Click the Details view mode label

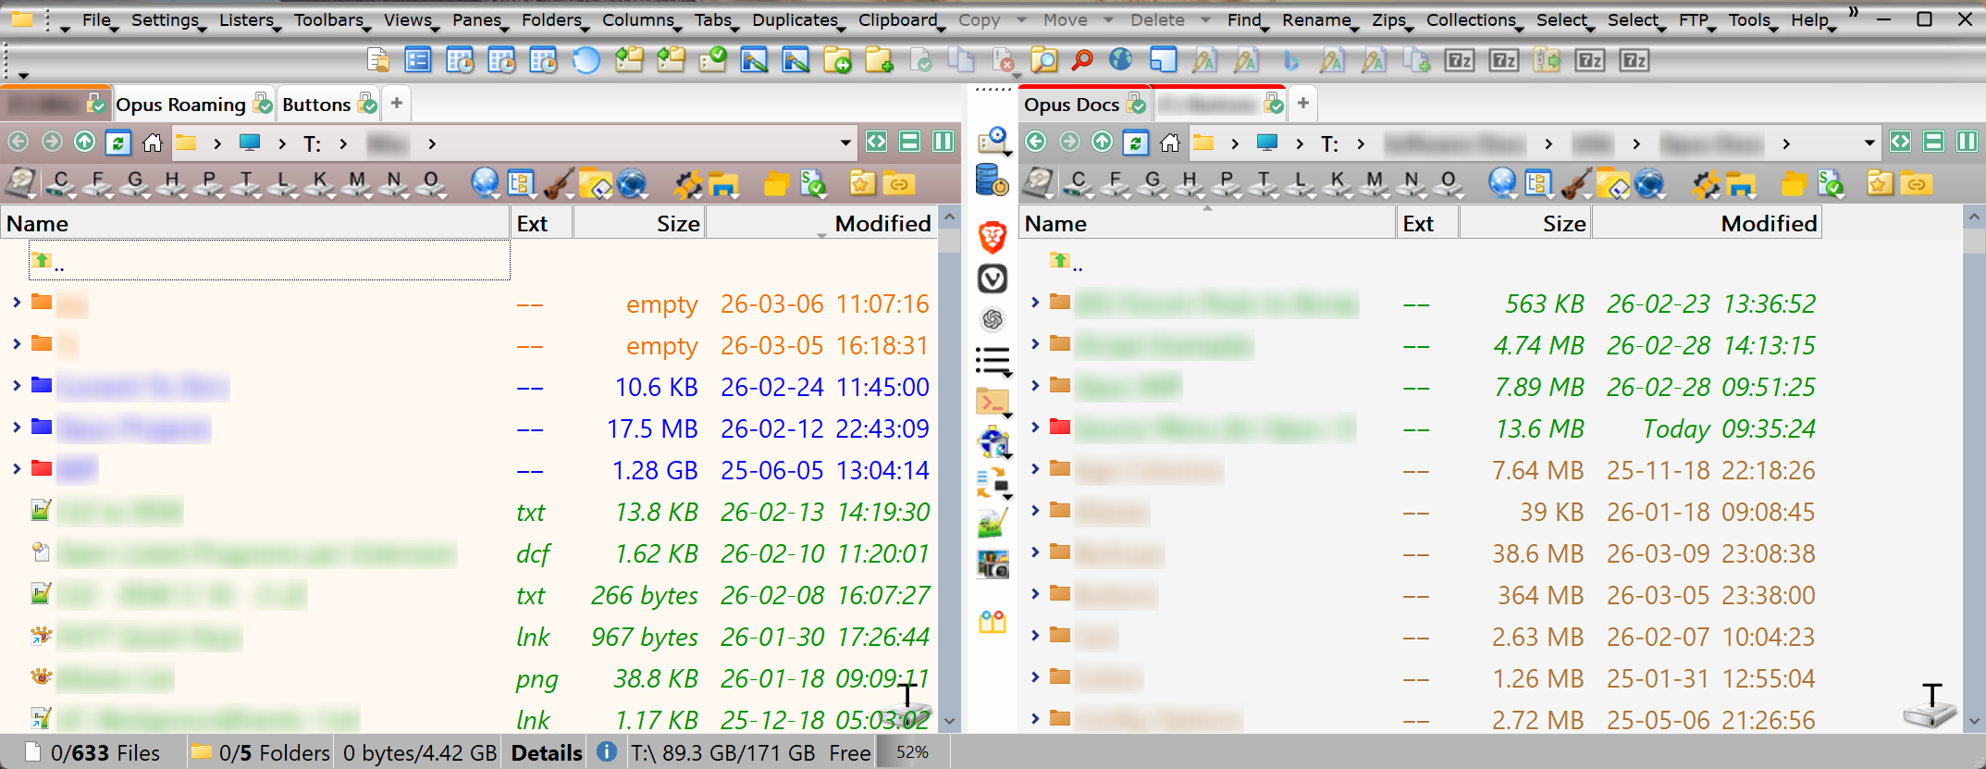pyautogui.click(x=547, y=752)
